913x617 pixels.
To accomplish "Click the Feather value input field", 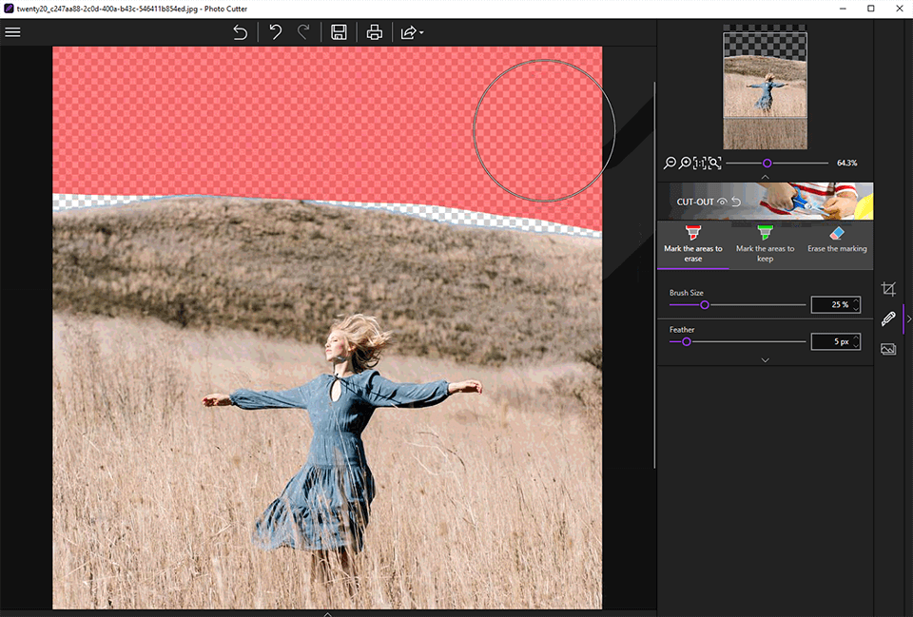I will pos(830,341).
